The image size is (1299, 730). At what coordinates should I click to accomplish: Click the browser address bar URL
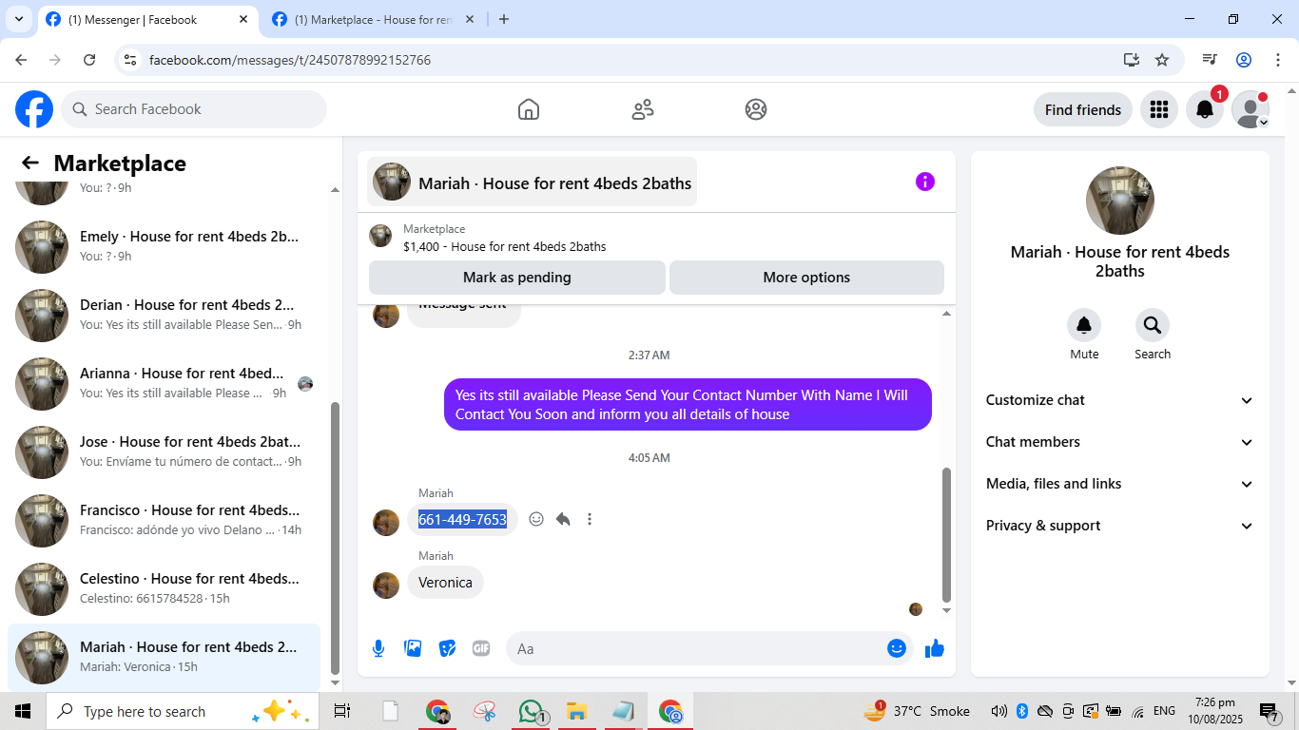(x=290, y=60)
